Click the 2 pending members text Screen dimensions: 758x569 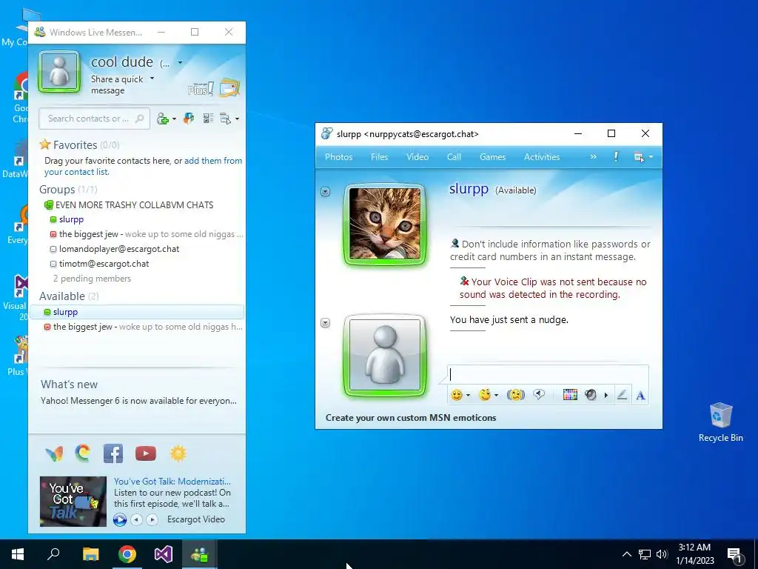click(x=92, y=279)
